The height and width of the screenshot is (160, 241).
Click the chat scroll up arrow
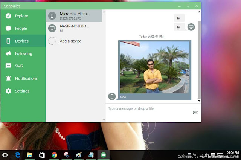[199, 12]
